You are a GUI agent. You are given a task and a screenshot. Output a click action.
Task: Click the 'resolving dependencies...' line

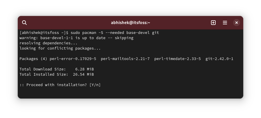click(49, 43)
